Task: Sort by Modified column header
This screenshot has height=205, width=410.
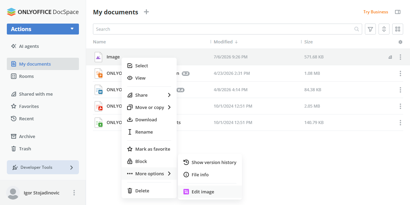Action: pyautogui.click(x=225, y=42)
